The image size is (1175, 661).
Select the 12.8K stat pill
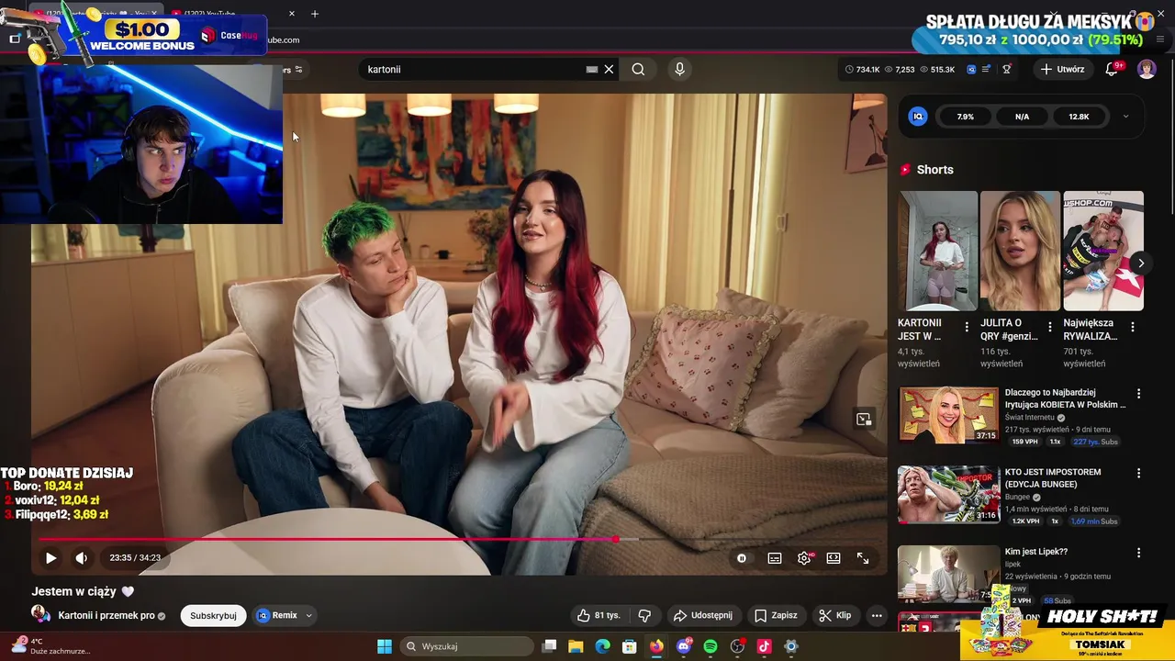pyautogui.click(x=1079, y=117)
